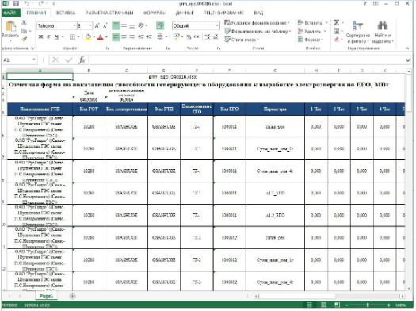
Task: Activate the Format Painter brush
Action: click(x=24, y=39)
